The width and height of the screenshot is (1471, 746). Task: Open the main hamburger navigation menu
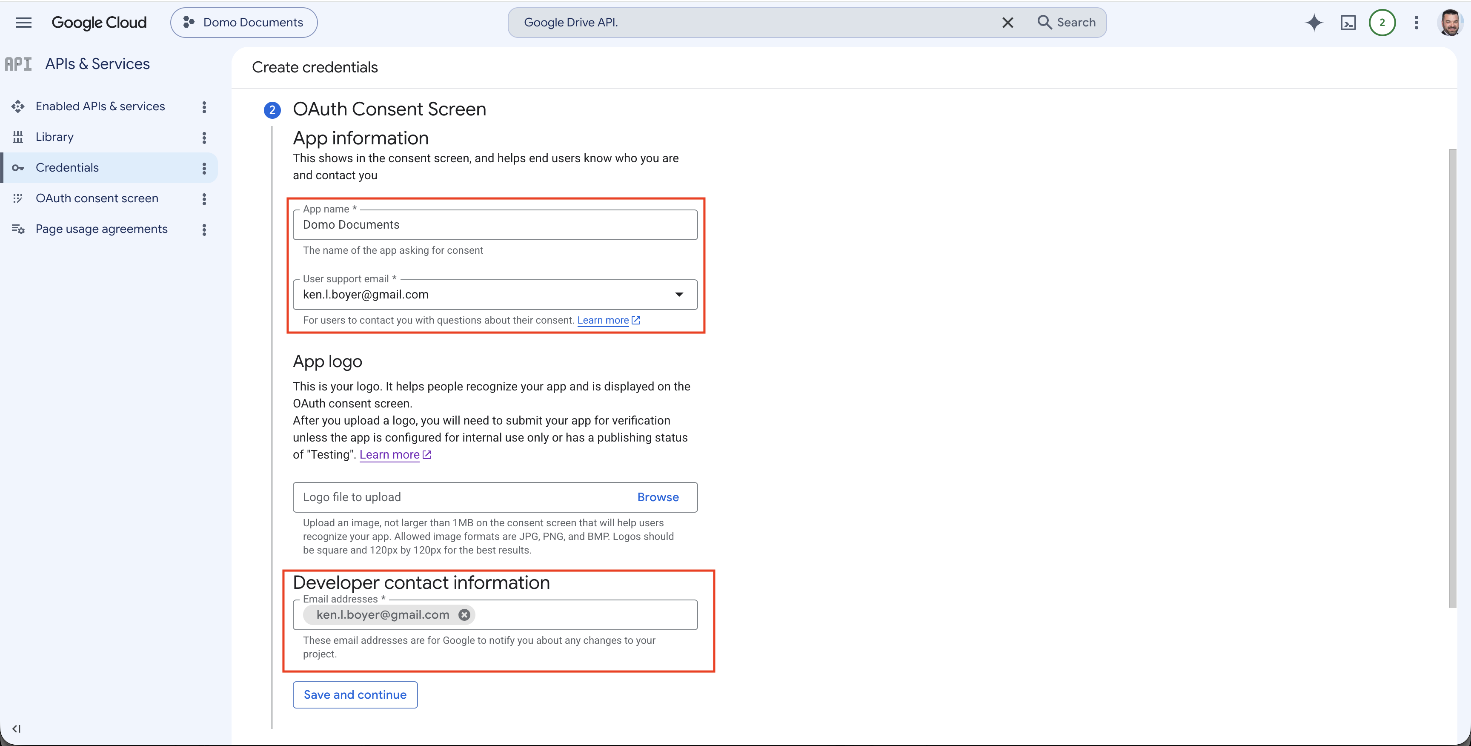(x=23, y=22)
